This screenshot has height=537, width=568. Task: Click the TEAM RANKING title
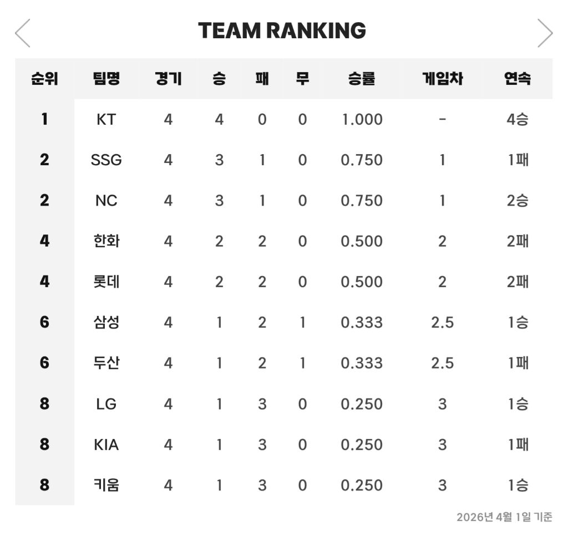tap(282, 30)
